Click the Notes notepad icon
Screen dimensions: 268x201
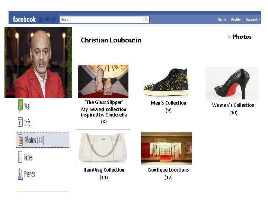tap(20, 157)
